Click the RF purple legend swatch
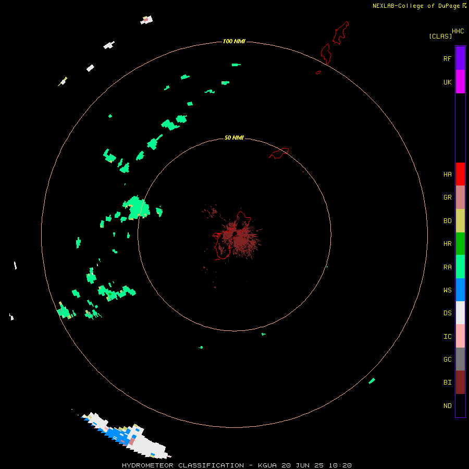Image resolution: width=469 pixels, height=469 pixels. click(460, 58)
